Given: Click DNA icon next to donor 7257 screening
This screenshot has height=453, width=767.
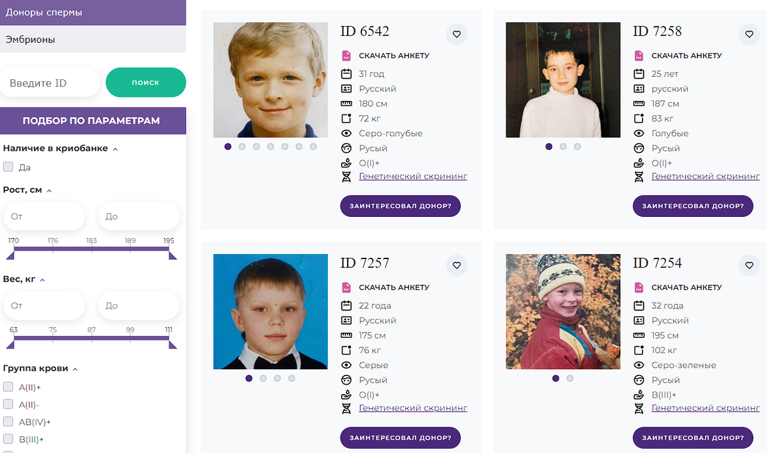Looking at the screenshot, I should pos(346,408).
